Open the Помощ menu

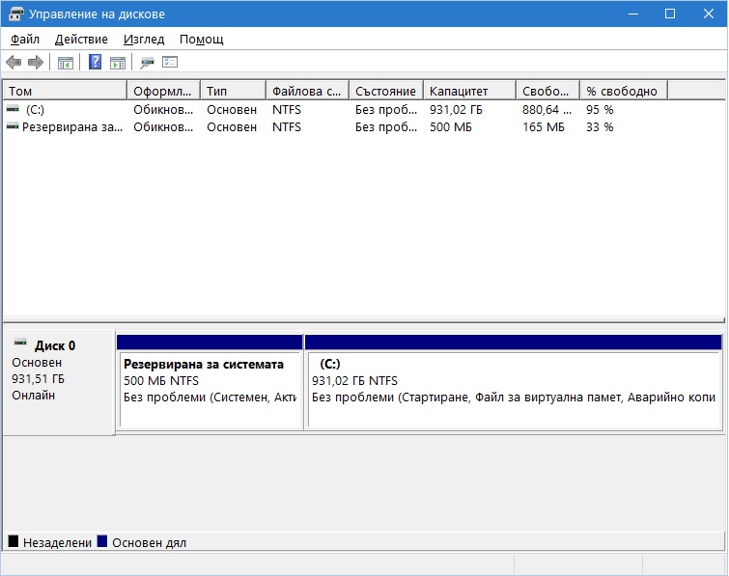coord(201,40)
